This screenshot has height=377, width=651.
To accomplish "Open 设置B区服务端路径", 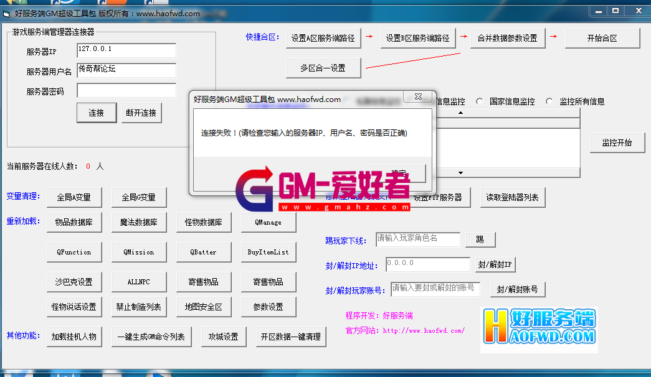I will (417, 38).
